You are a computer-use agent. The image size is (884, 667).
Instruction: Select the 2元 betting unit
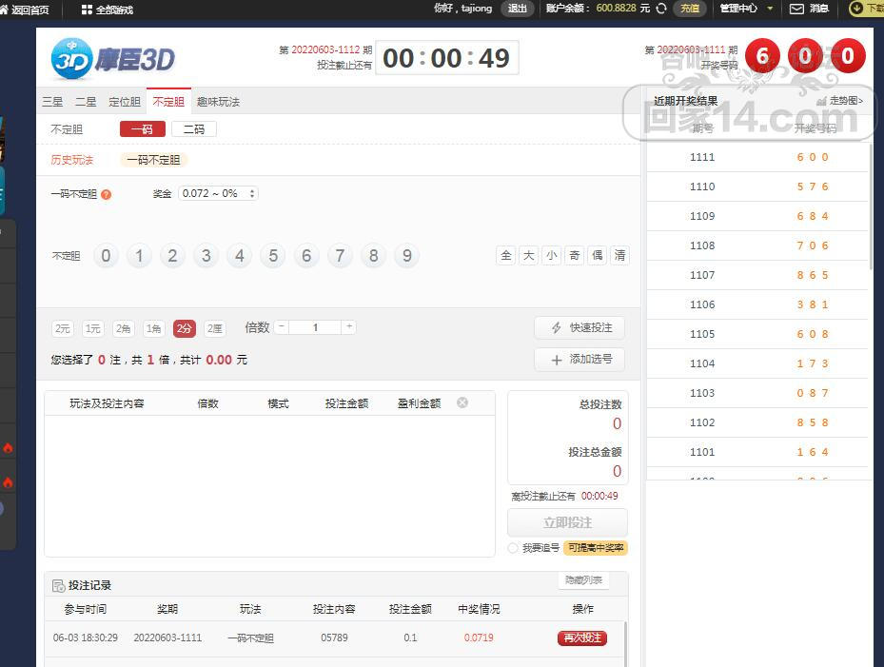(63, 328)
